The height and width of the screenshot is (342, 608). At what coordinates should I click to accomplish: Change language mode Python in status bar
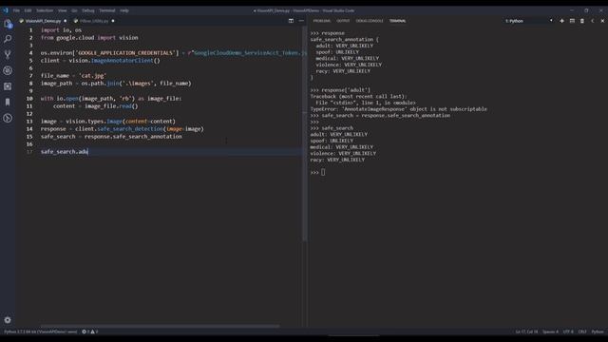[598, 332]
